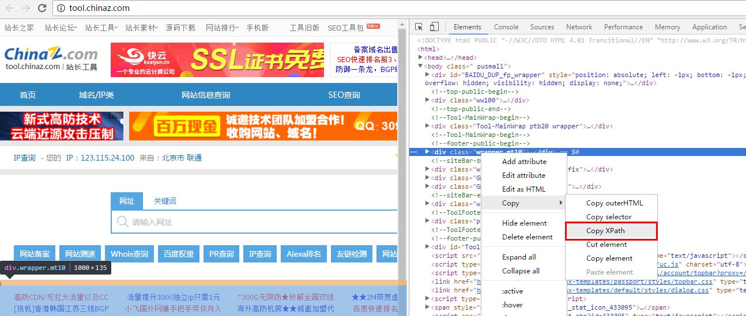The image size is (746, 316).
Task: Focus the 请输入网址 input field
Action: point(254,222)
